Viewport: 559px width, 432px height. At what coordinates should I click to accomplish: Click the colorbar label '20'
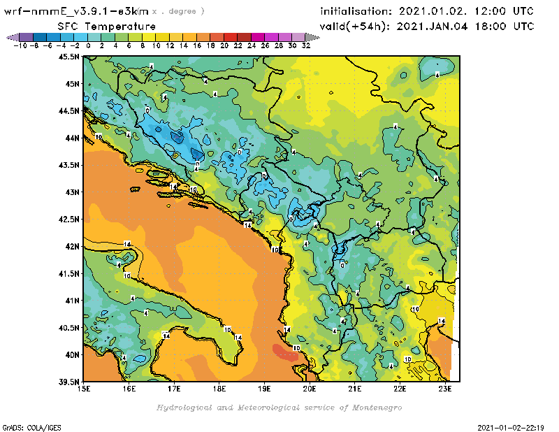click(224, 45)
